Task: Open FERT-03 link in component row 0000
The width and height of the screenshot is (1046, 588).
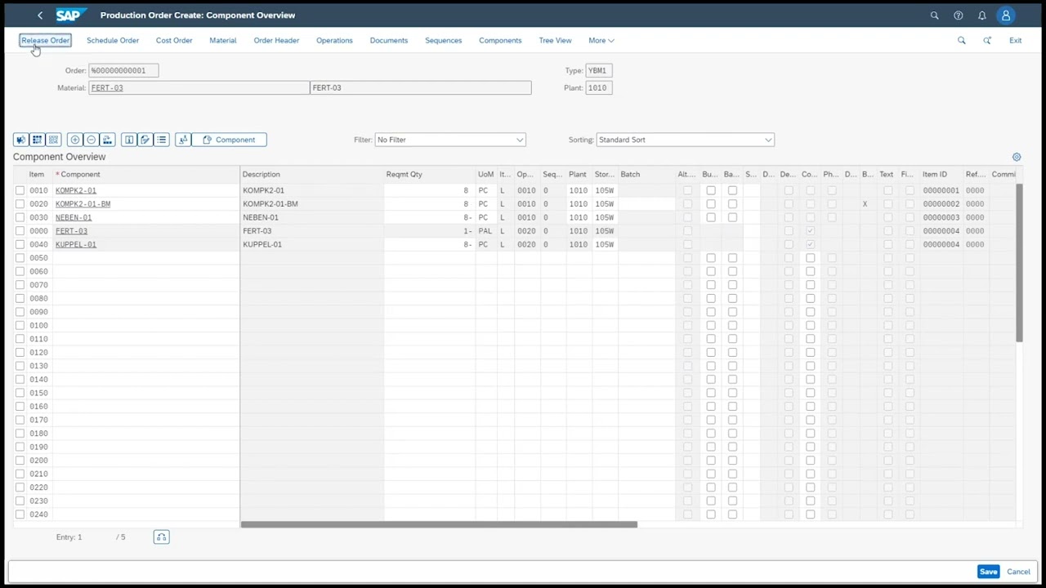Action: tap(71, 231)
